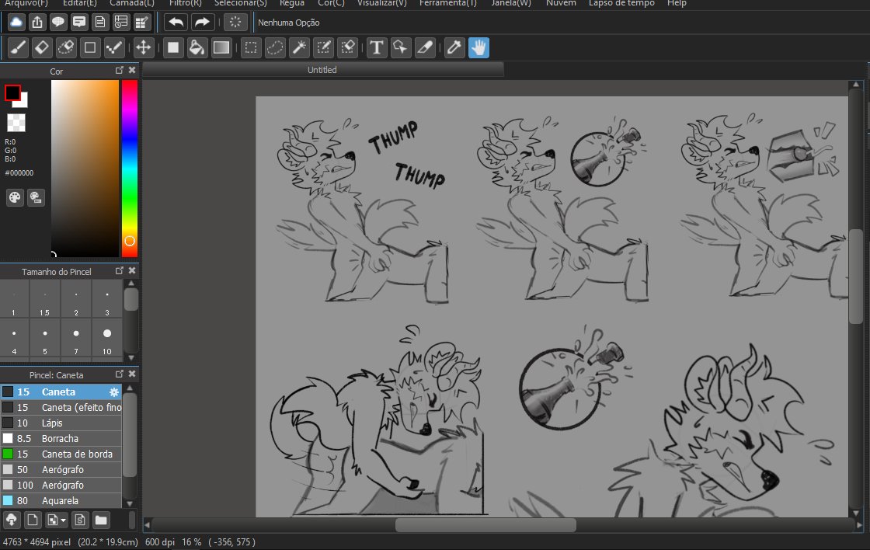Open the Arquivo menu

pos(26,3)
